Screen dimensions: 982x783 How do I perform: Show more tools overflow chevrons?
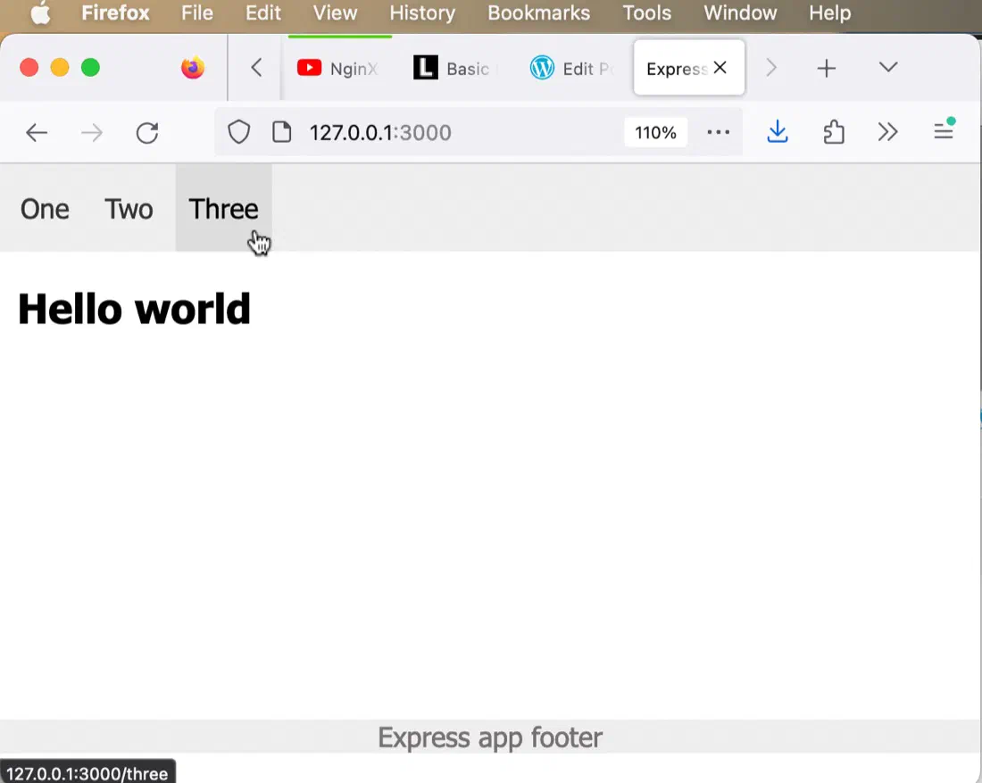click(888, 132)
